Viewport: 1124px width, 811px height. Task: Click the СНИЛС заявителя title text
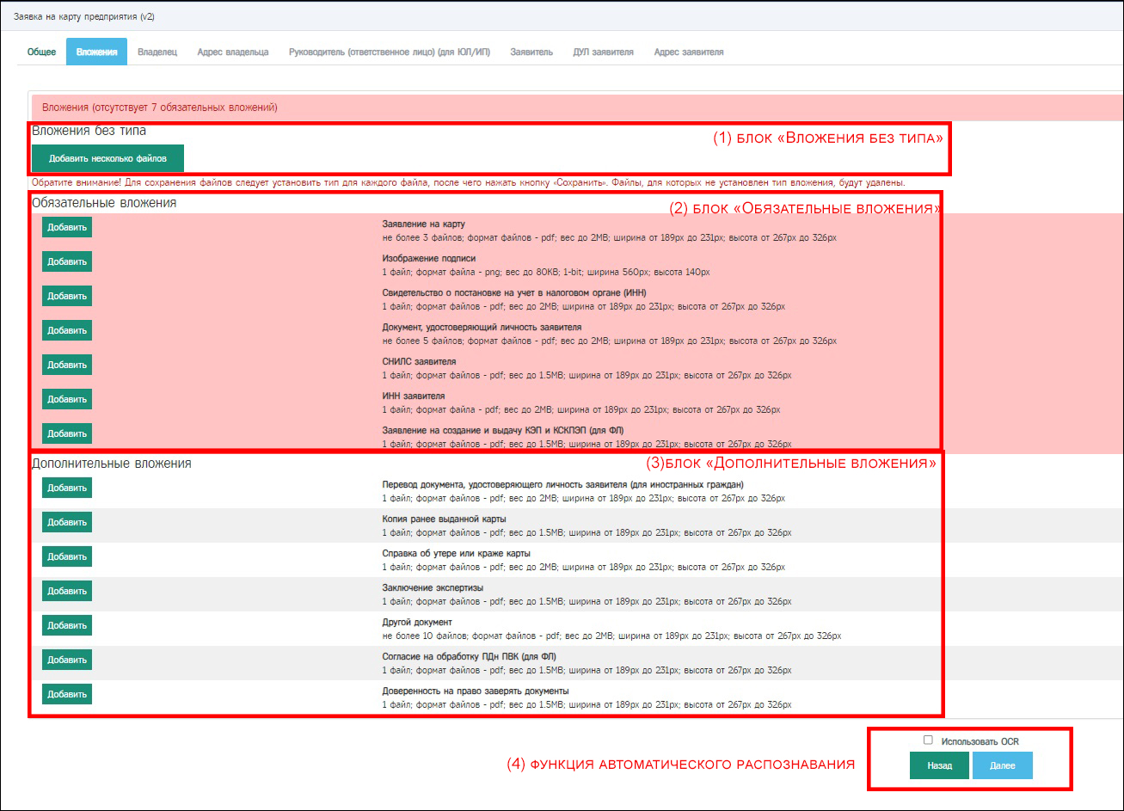[x=419, y=361]
